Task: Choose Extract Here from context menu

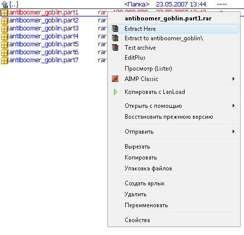Action: point(174,29)
